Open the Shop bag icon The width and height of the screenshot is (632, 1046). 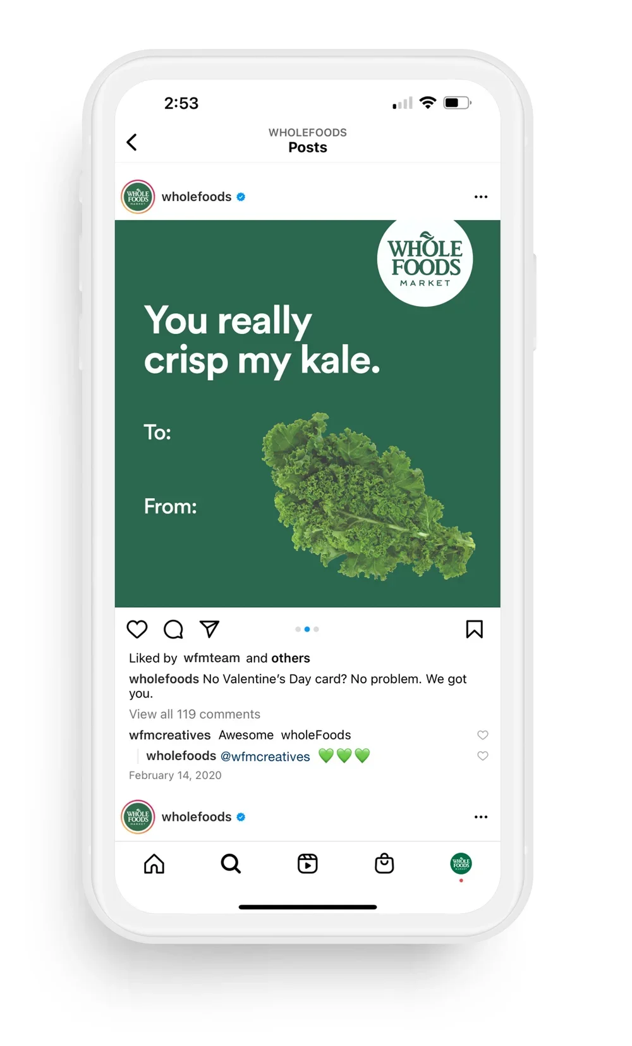[x=384, y=863]
